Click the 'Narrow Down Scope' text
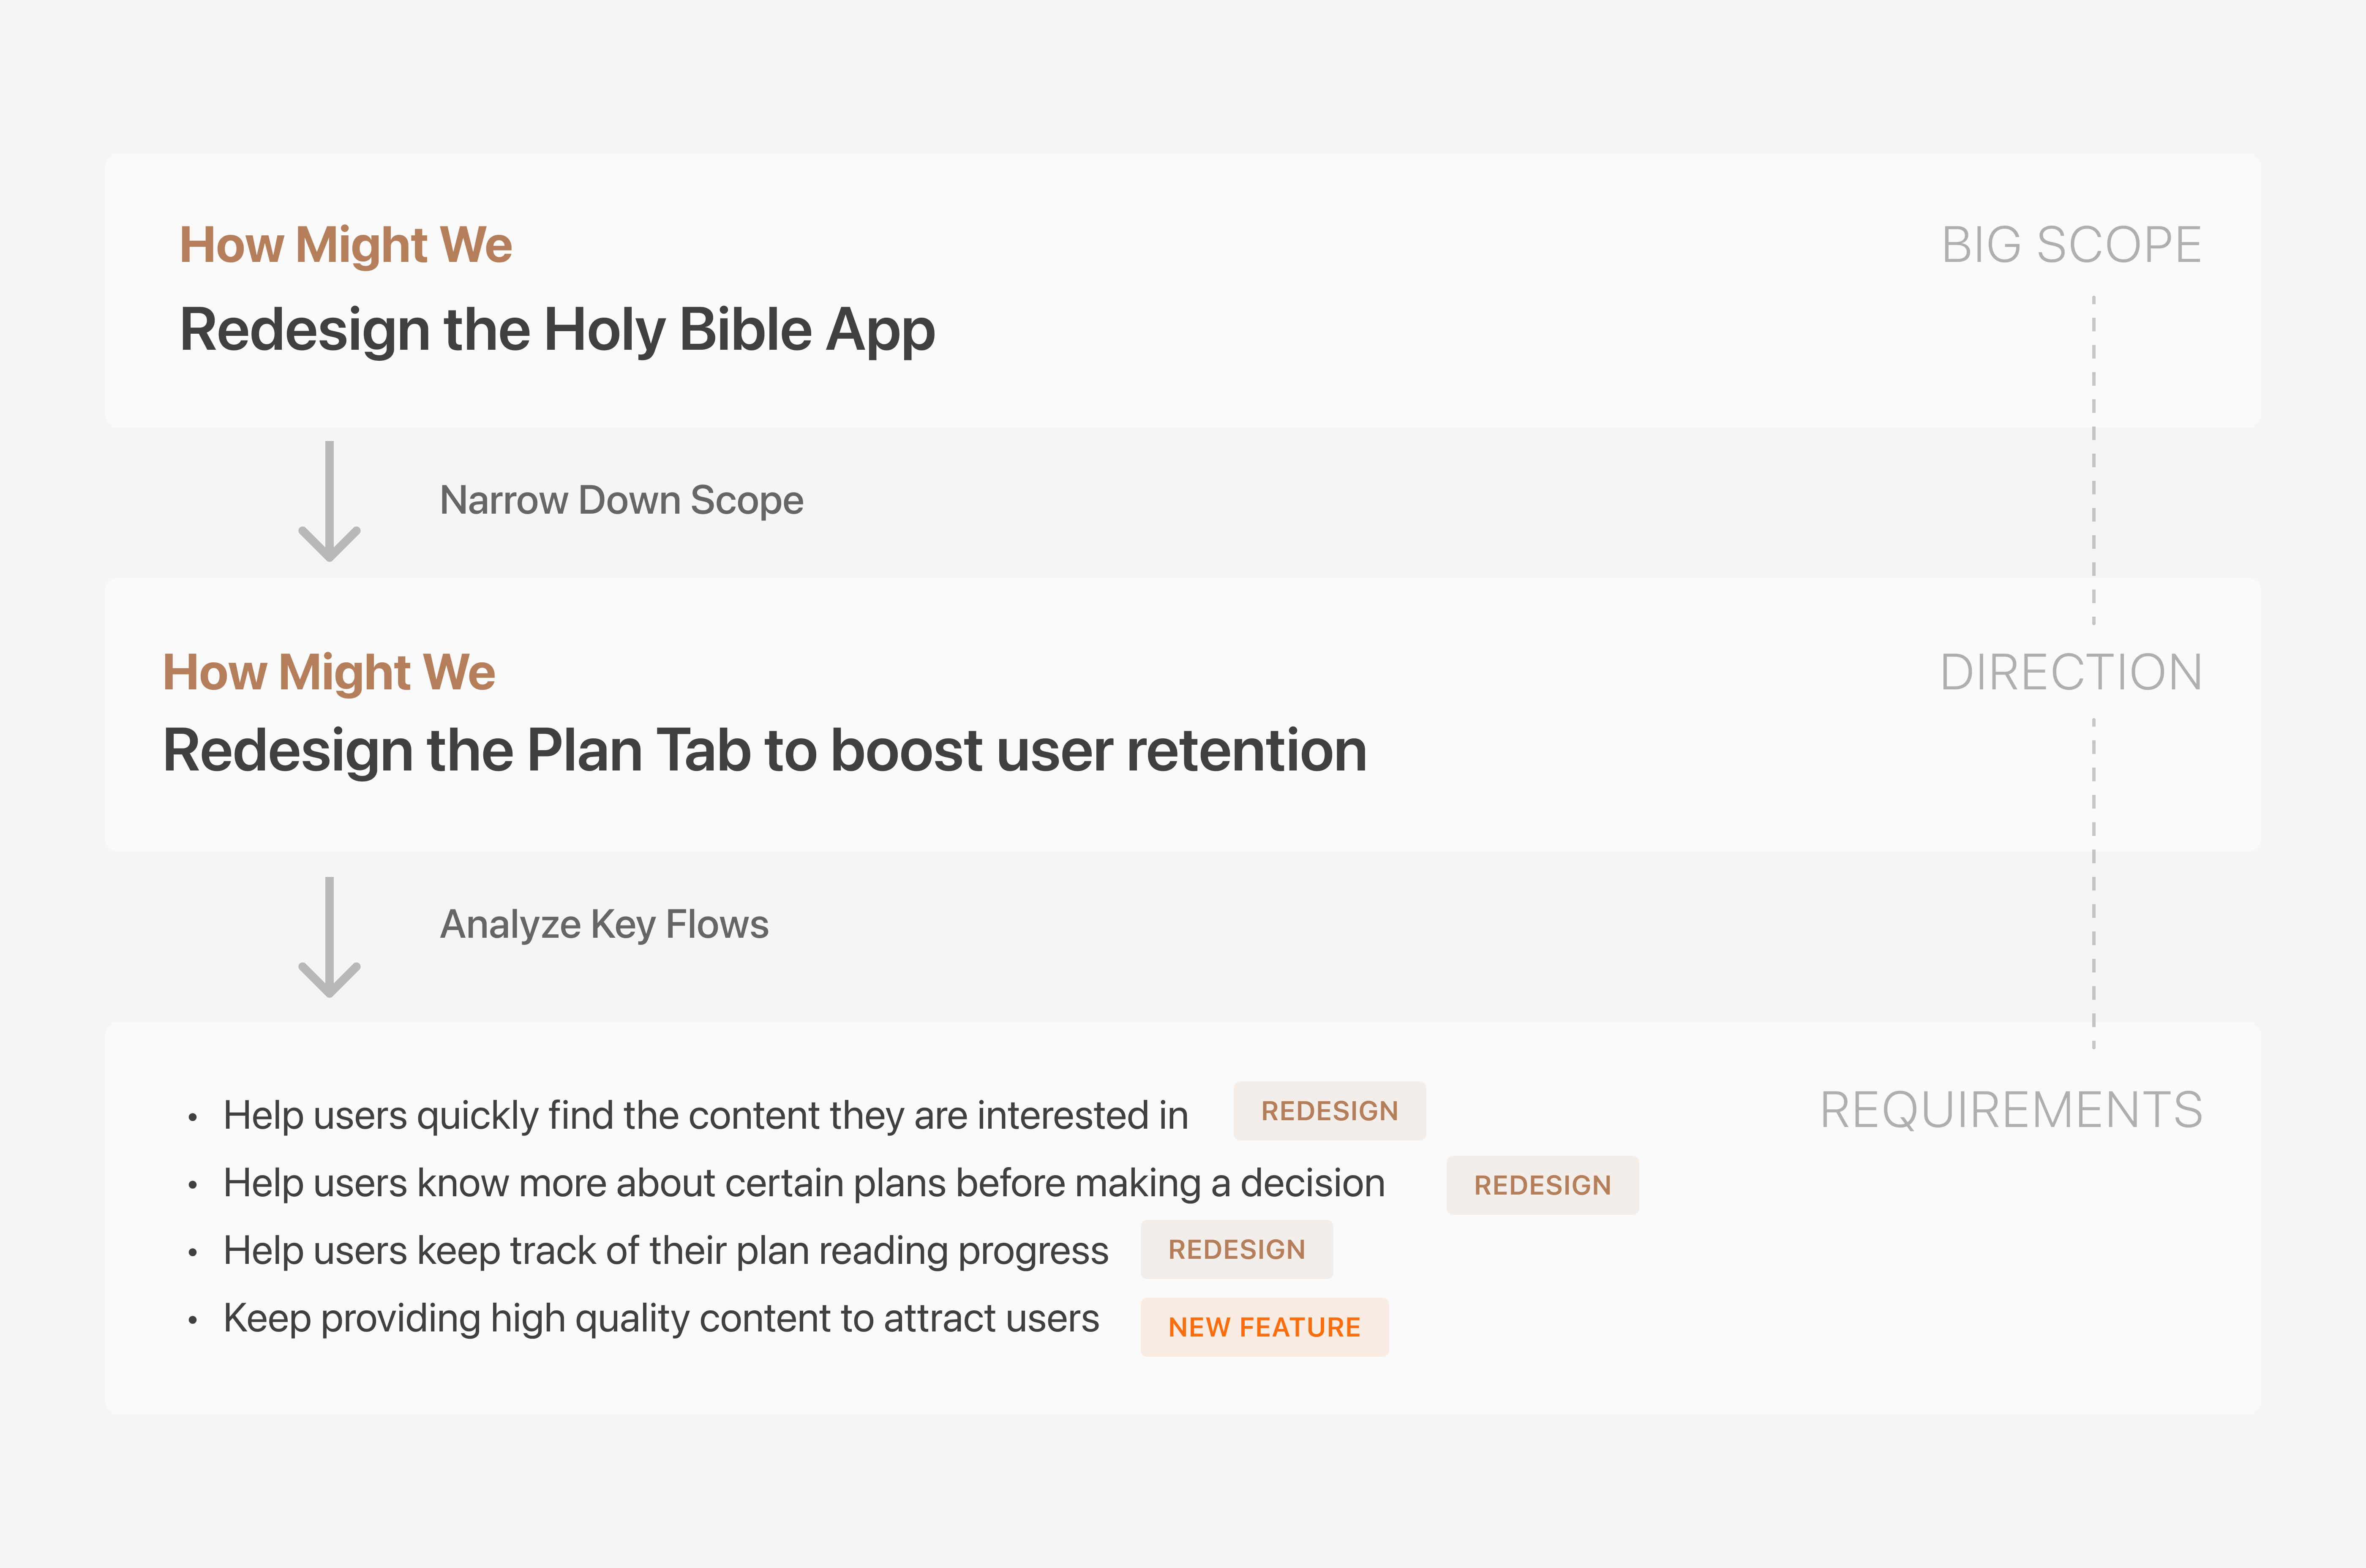The width and height of the screenshot is (2366, 1568). click(x=621, y=500)
